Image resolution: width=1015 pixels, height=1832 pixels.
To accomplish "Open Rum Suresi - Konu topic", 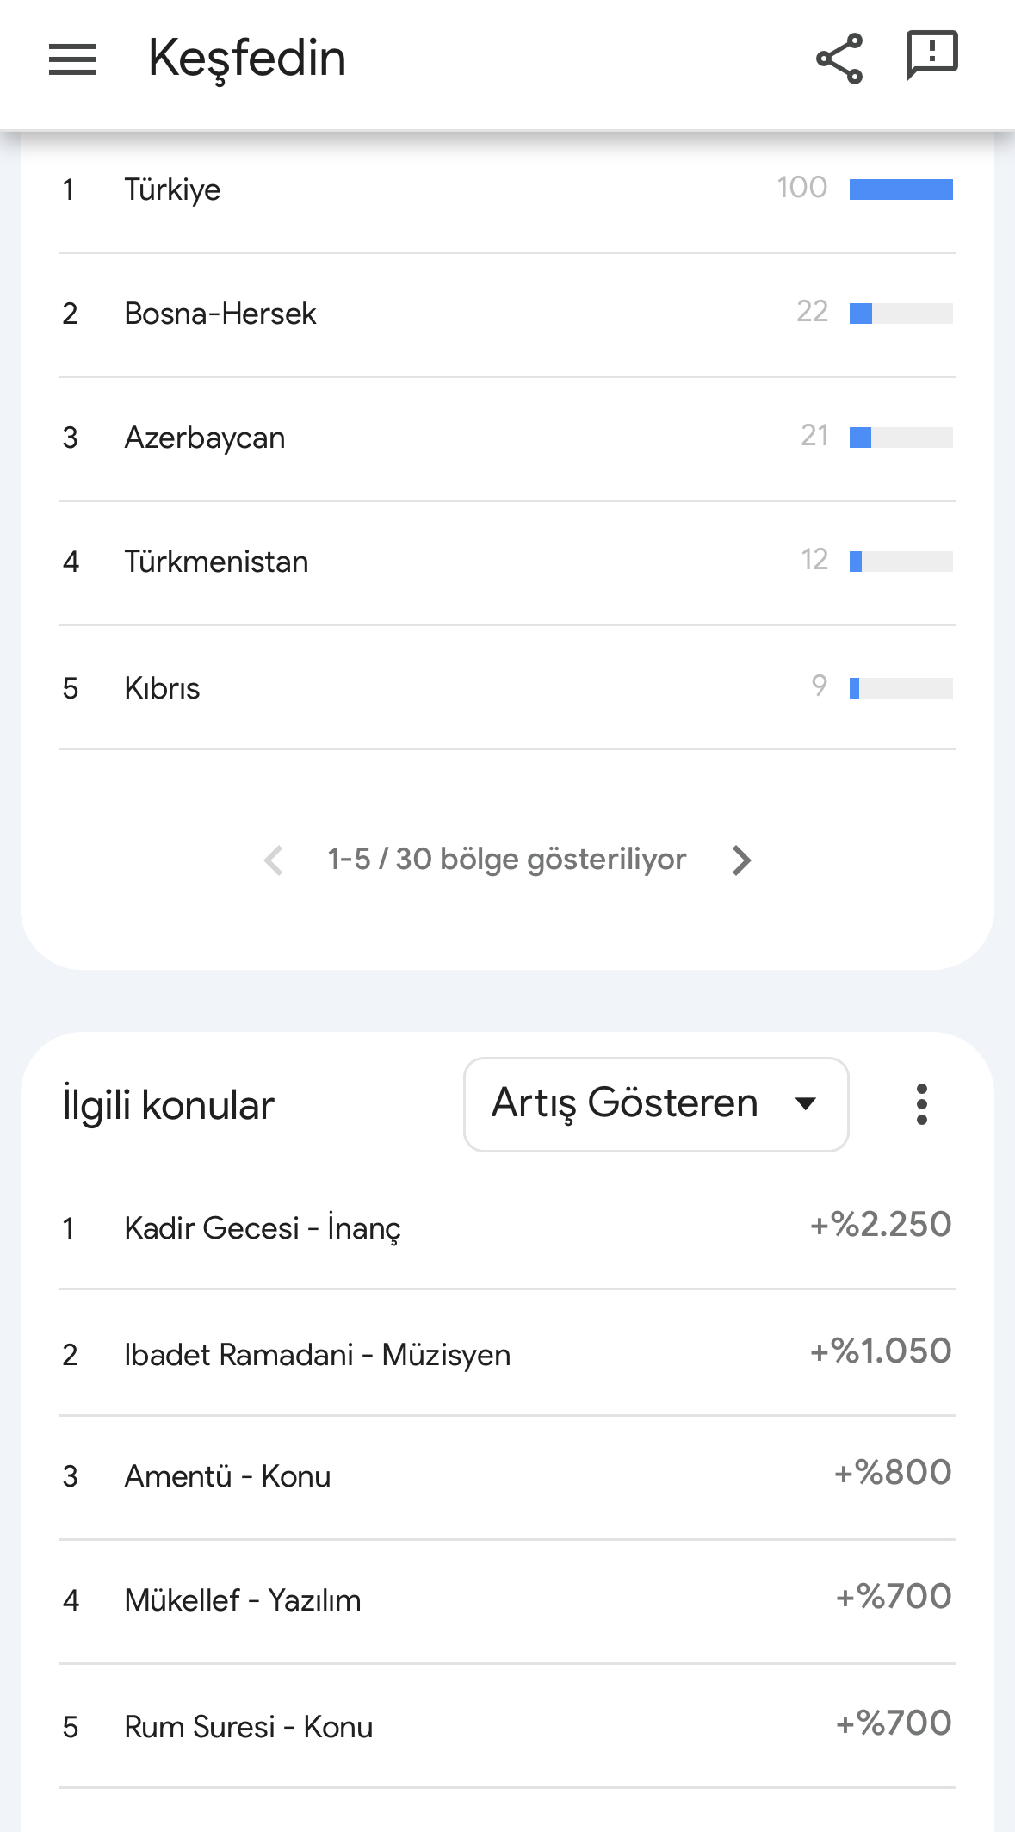I will click(507, 1726).
